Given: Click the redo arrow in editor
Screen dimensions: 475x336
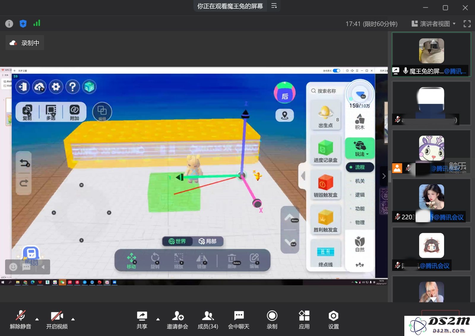Looking at the screenshot, I should (24, 183).
